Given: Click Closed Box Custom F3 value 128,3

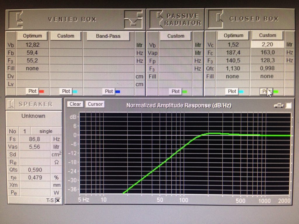Looking at the screenshot, I should 267,60.
